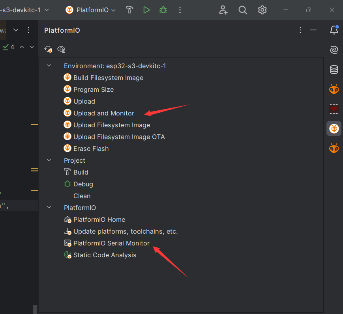
Task: Go to previous highlighted problem arrow
Action: pos(22,47)
